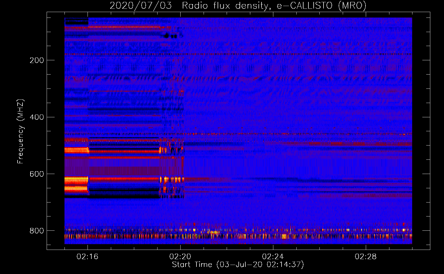Click the "02:20" time tick label
Image resolution: width=444 pixels, height=274 pixels.
[x=180, y=257]
